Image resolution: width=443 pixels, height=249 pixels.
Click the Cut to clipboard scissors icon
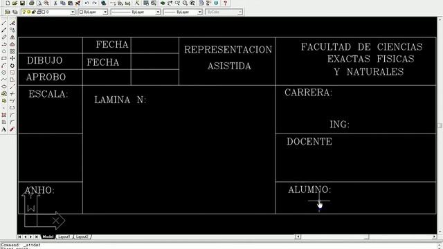tap(55, 3)
